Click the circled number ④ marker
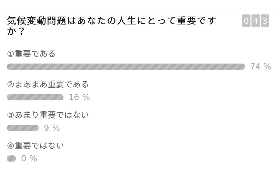Image resolution: width=276 pixels, height=172 pixels. (x=10, y=146)
